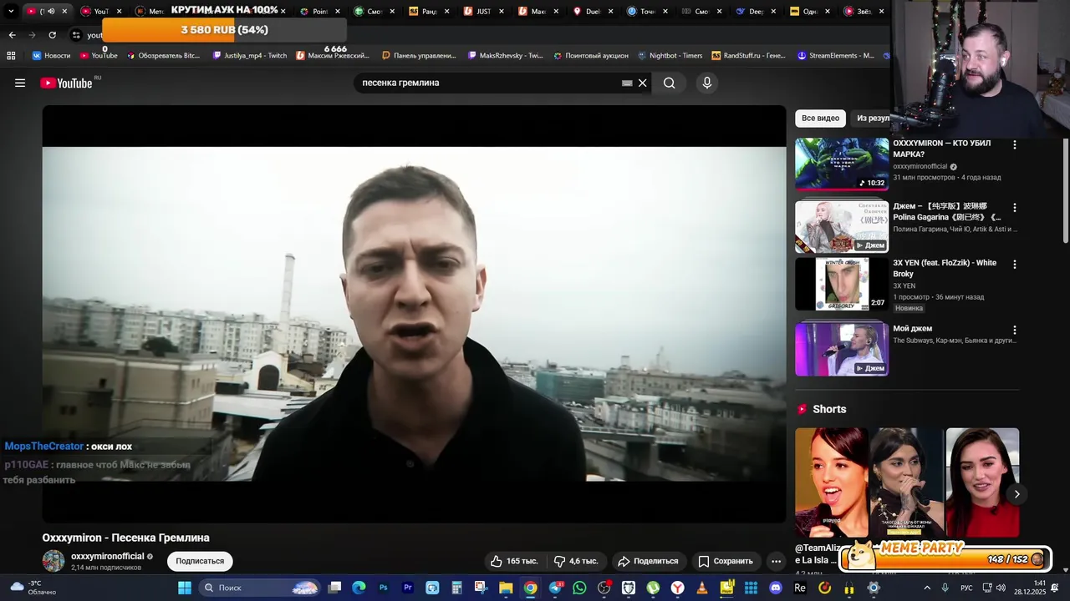
Task: Open Microsoft Edge from taskbar
Action: pos(359,588)
